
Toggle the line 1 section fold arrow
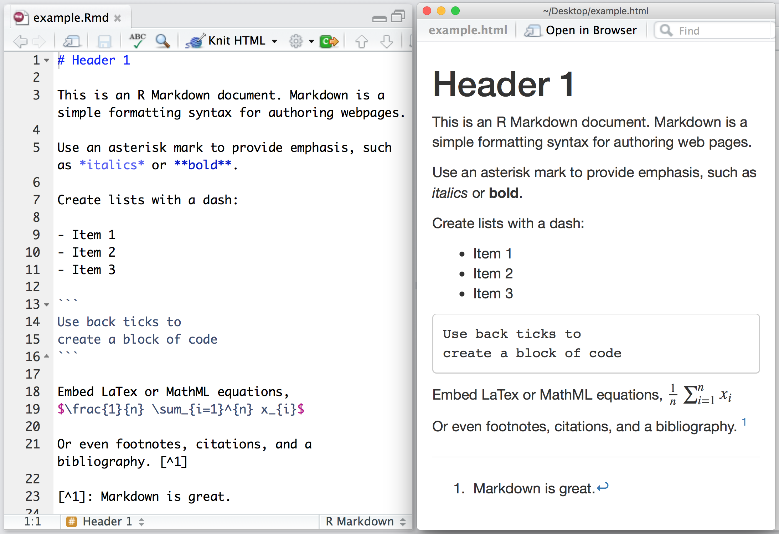(45, 62)
